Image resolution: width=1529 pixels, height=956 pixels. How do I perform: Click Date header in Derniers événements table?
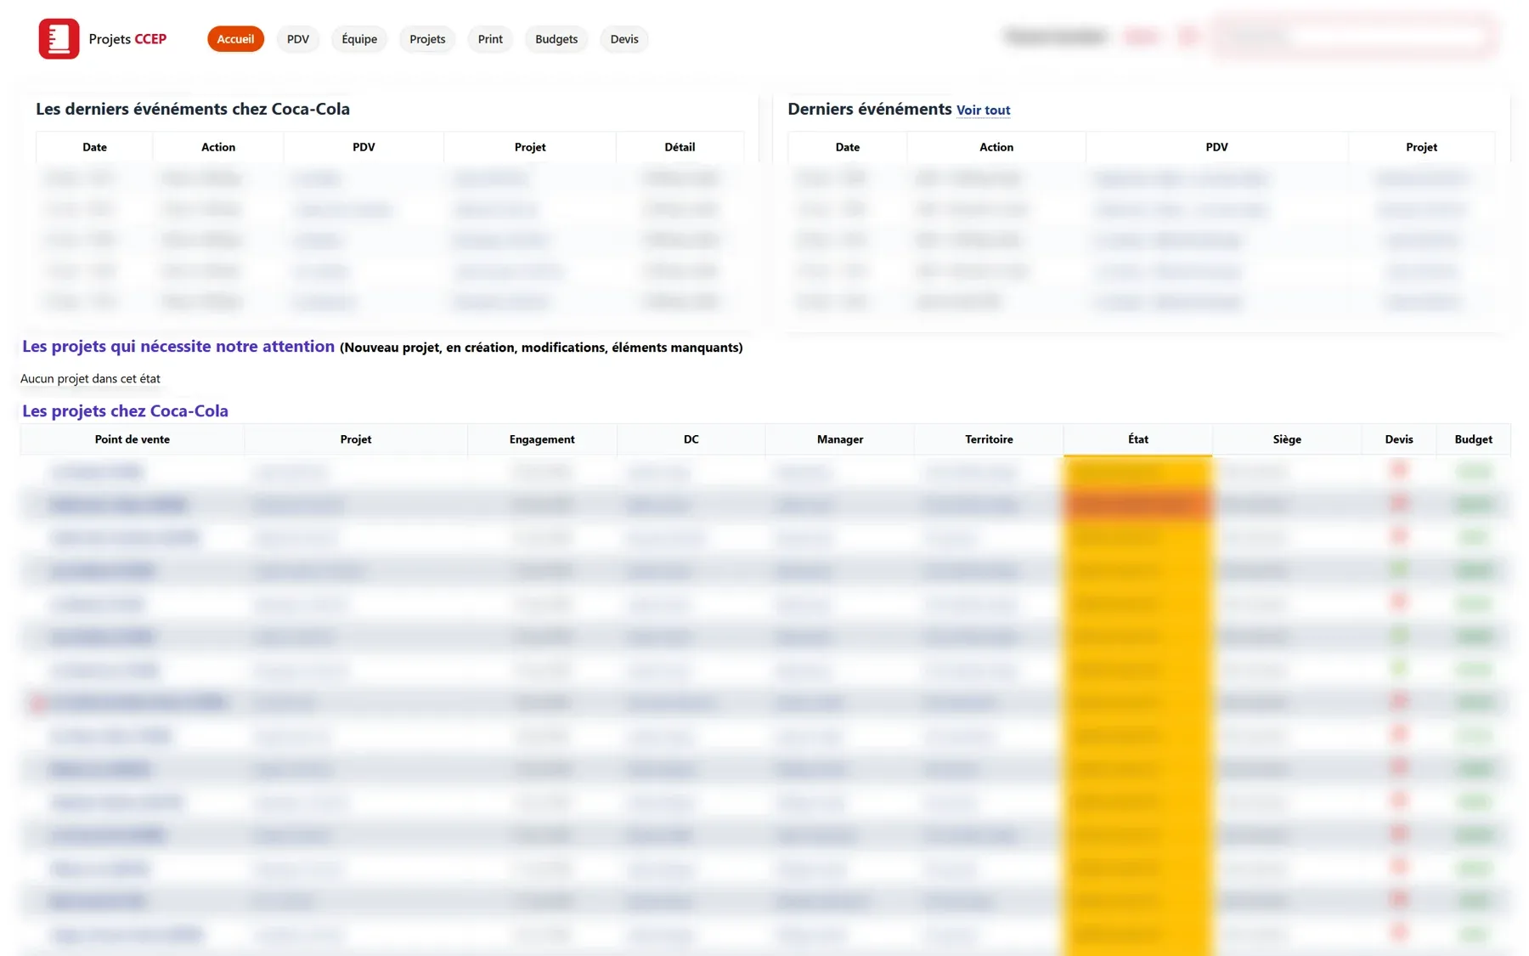(x=848, y=147)
